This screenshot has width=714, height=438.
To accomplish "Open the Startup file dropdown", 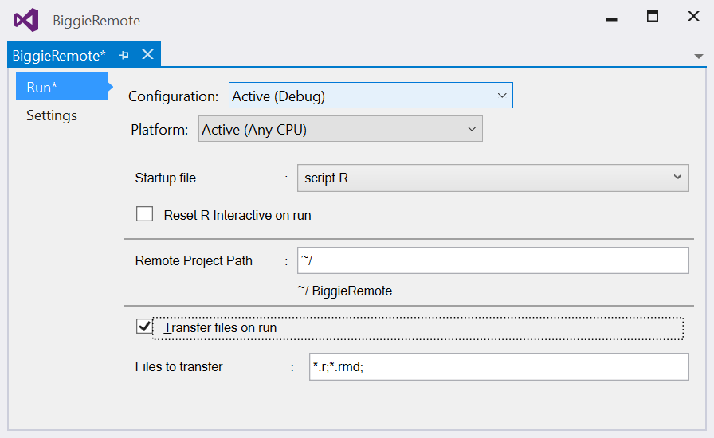I will [x=492, y=178].
